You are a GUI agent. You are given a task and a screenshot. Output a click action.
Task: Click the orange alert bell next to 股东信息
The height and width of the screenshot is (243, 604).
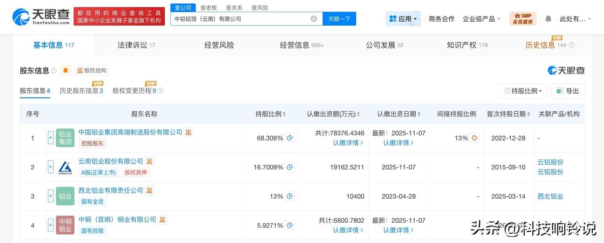point(66,71)
